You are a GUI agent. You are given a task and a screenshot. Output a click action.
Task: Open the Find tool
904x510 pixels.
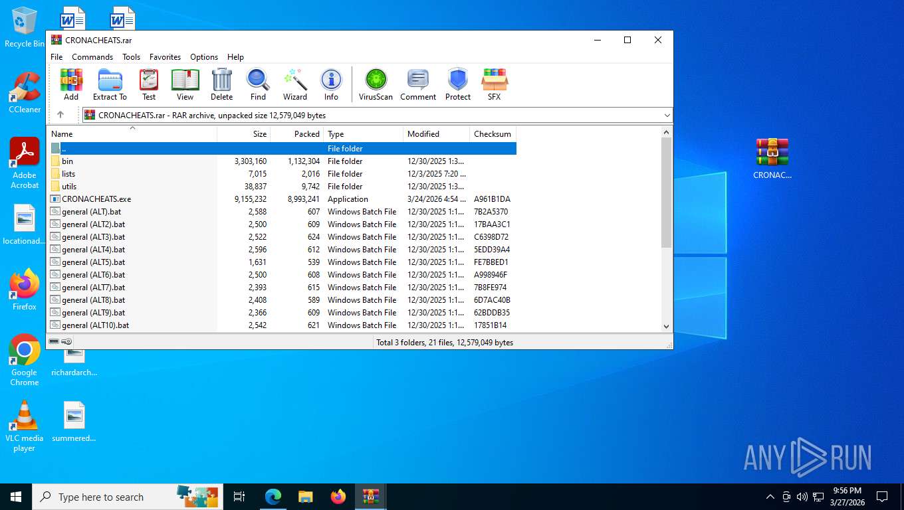pyautogui.click(x=258, y=84)
